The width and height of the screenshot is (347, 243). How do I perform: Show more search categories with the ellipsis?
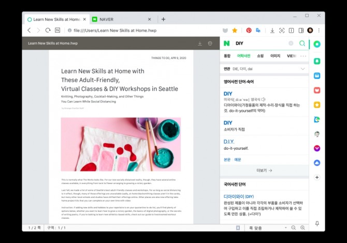click(x=303, y=56)
